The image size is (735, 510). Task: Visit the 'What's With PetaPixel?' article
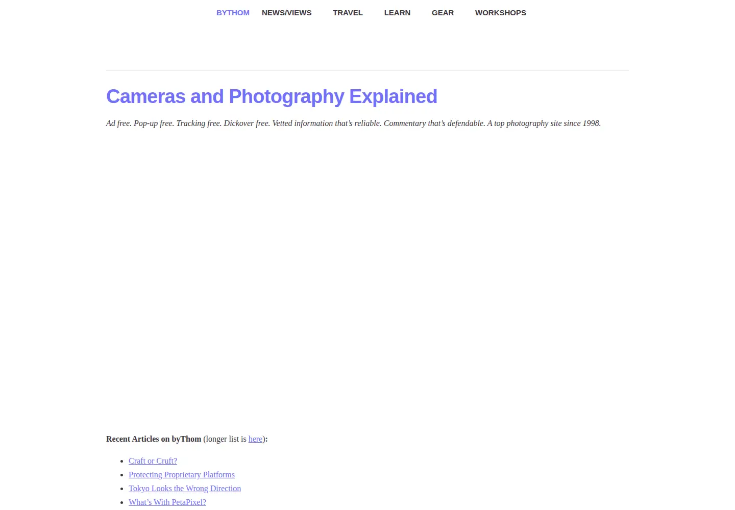(167, 502)
